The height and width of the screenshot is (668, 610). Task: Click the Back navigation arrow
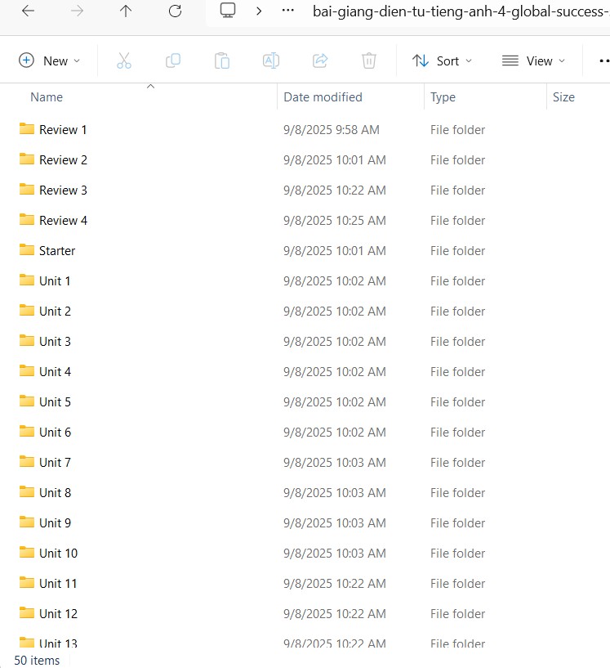point(28,11)
